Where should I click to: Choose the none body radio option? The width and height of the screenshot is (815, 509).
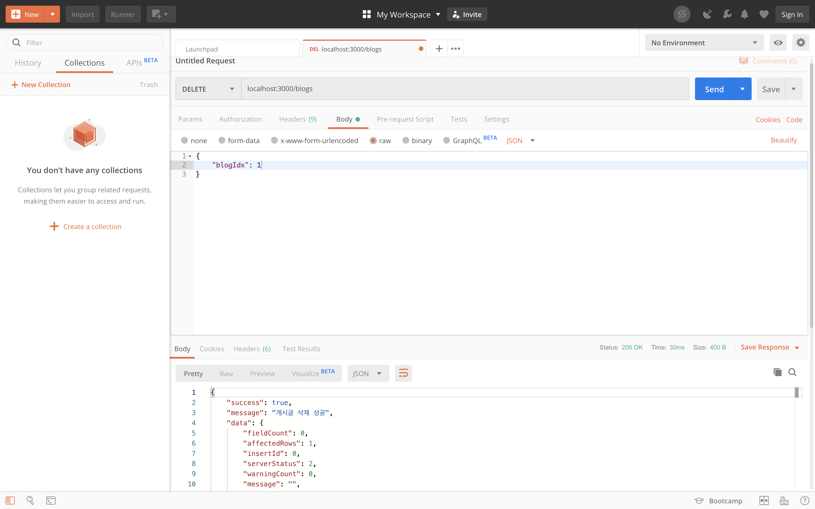185,140
